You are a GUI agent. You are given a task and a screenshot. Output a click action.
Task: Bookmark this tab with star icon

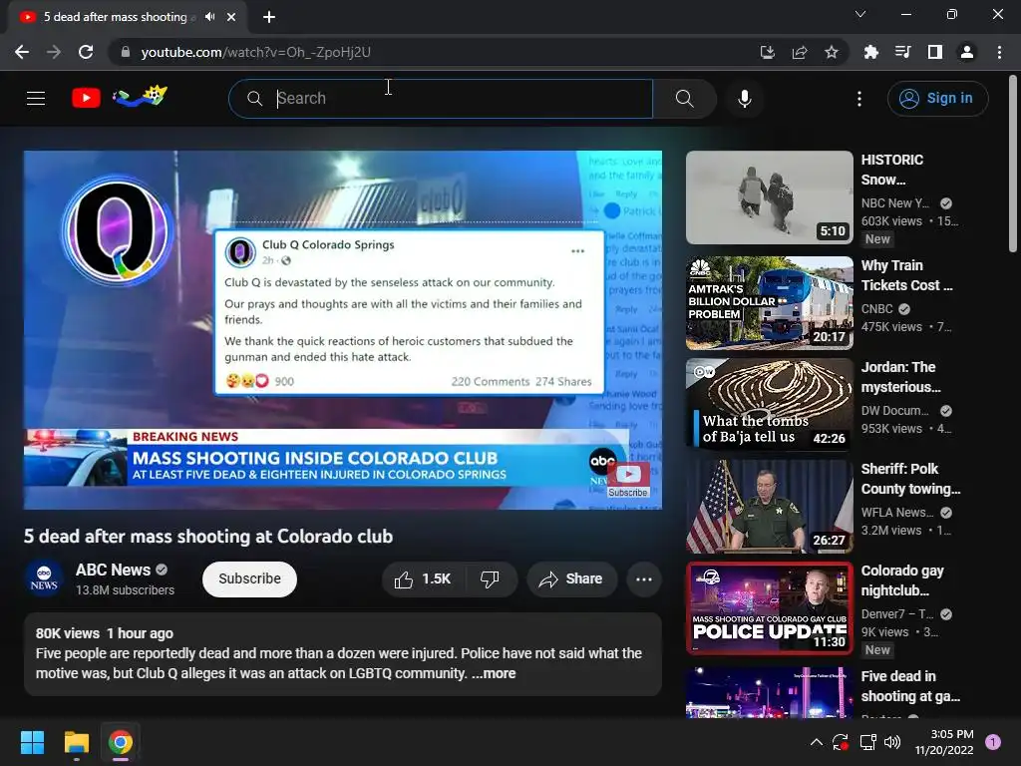832,52
